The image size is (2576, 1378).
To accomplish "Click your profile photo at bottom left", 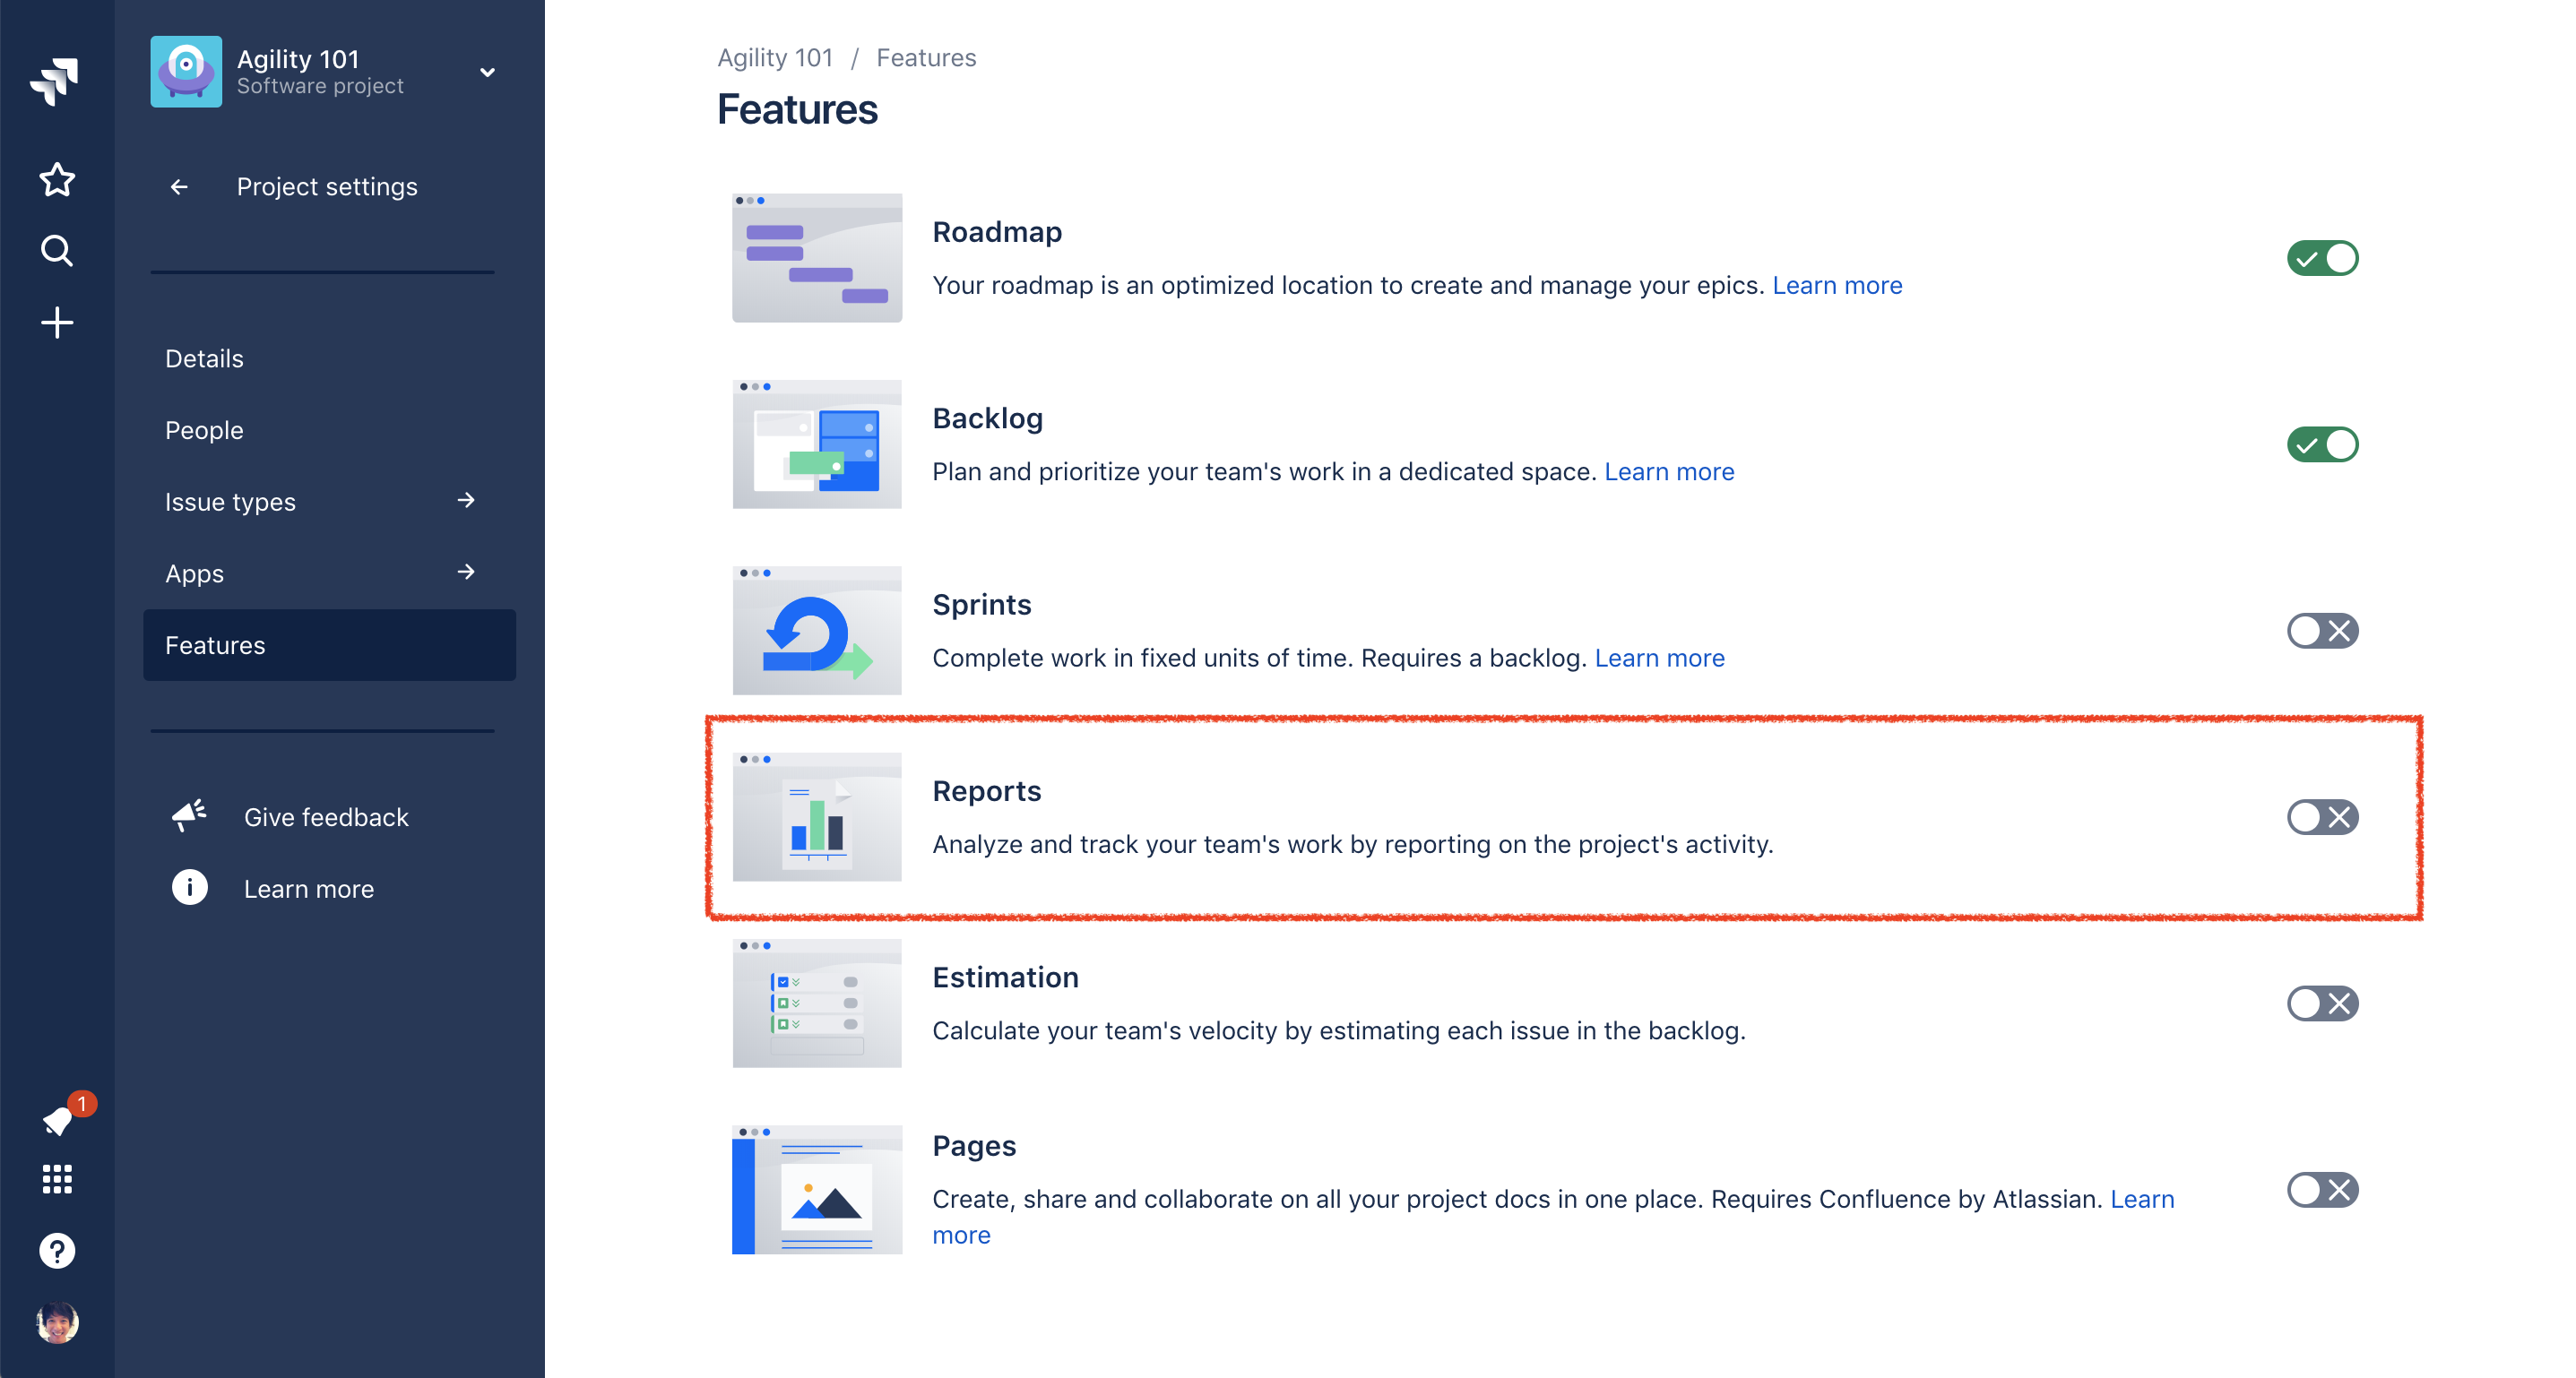I will tap(57, 1321).
